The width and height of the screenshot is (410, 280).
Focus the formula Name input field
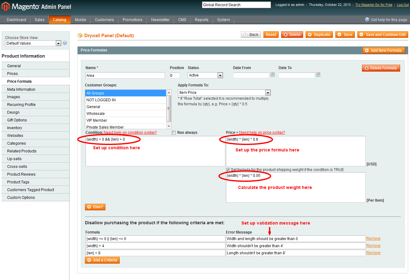click(125, 76)
